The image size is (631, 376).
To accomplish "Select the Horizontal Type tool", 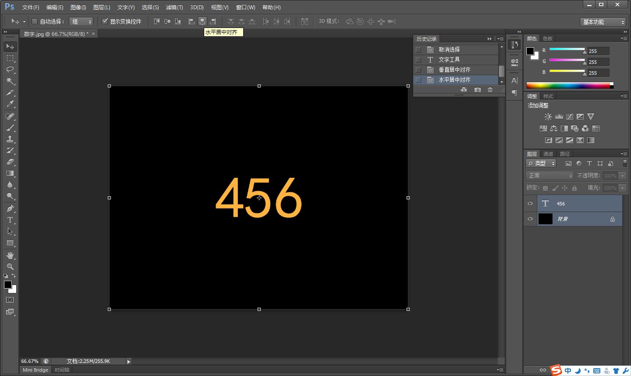I will pyautogui.click(x=10, y=220).
